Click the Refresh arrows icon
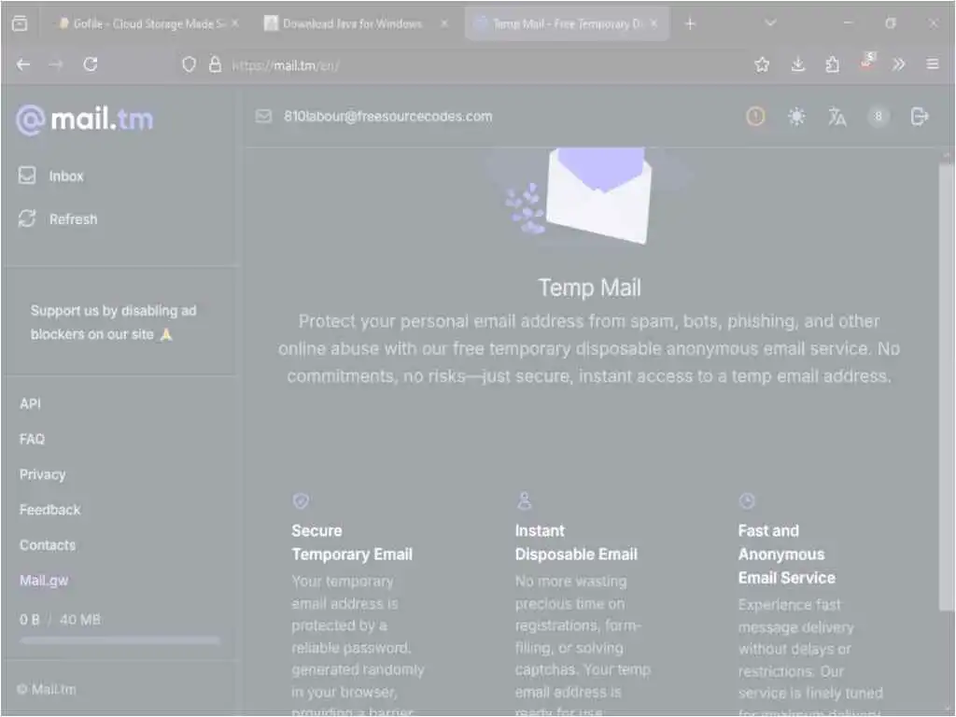 tap(27, 218)
